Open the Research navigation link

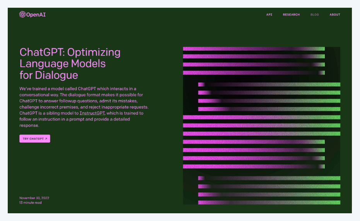tap(291, 14)
